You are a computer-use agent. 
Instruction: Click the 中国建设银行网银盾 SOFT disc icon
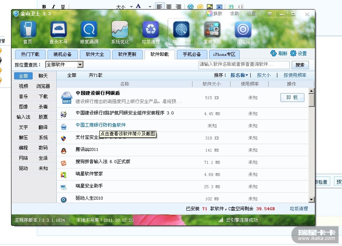tap(67, 98)
